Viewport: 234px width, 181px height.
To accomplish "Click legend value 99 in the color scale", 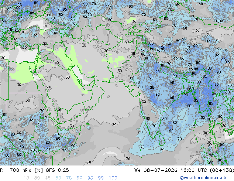I will (101, 178).
